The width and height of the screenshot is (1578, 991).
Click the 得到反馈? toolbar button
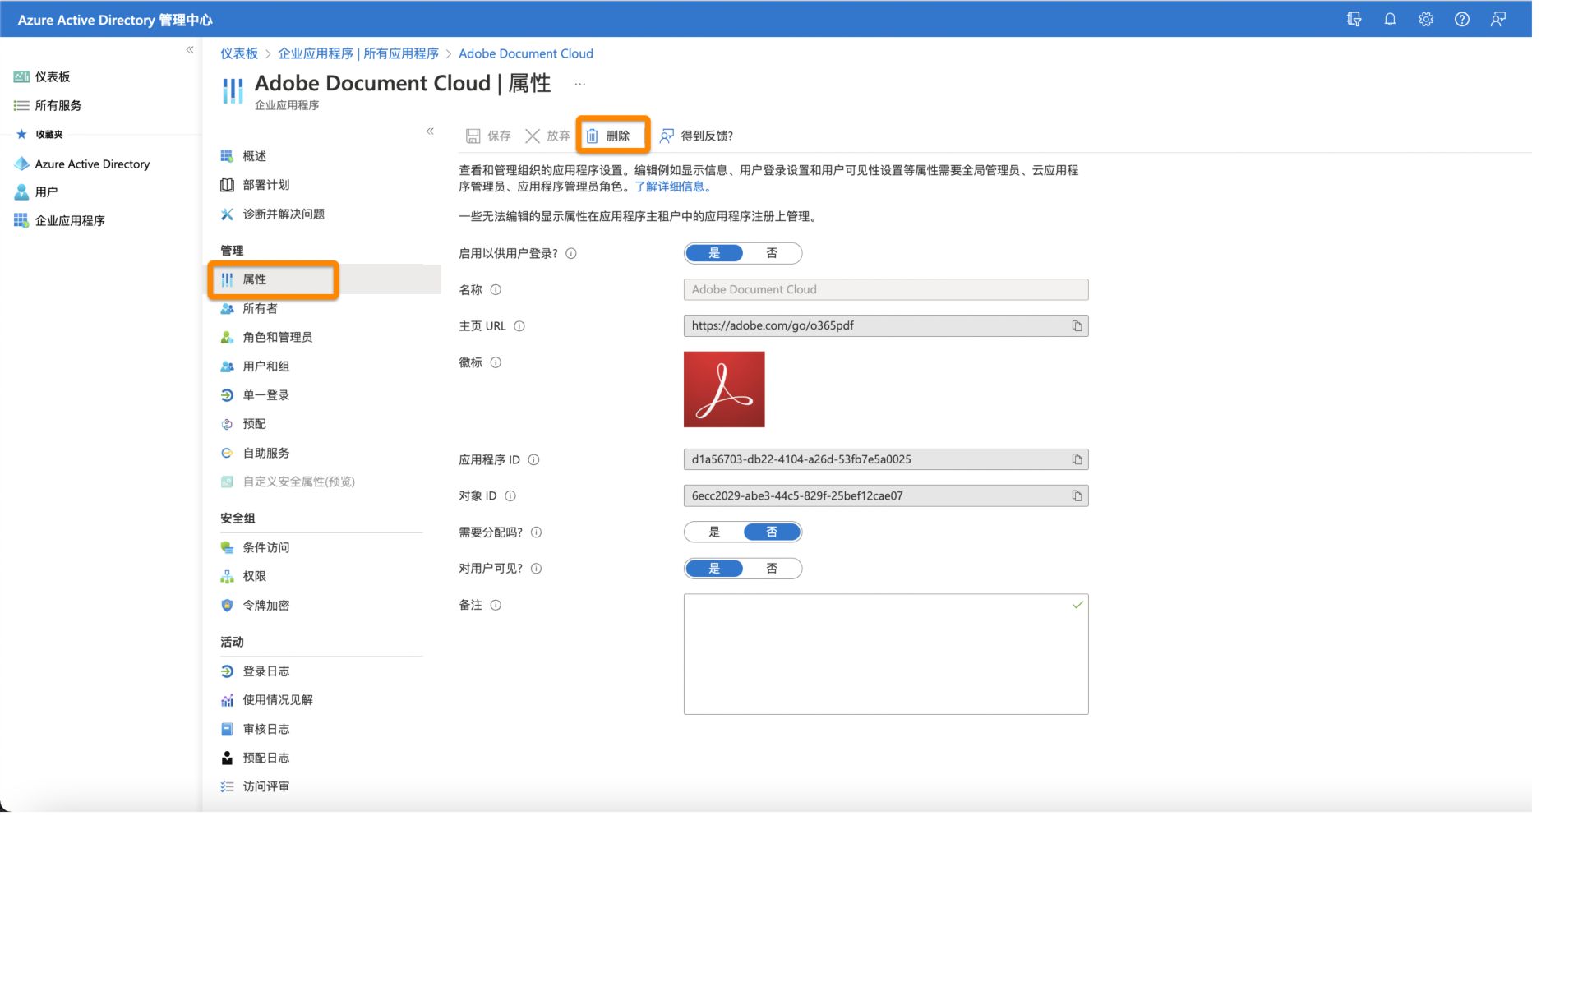[x=696, y=136]
